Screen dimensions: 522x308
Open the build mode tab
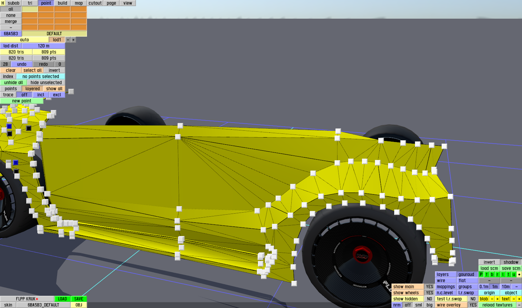point(63,3)
